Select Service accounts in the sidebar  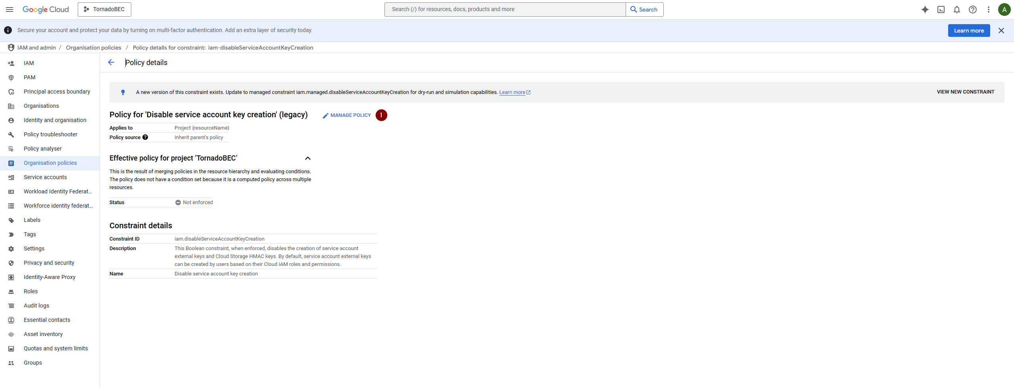pyautogui.click(x=45, y=177)
